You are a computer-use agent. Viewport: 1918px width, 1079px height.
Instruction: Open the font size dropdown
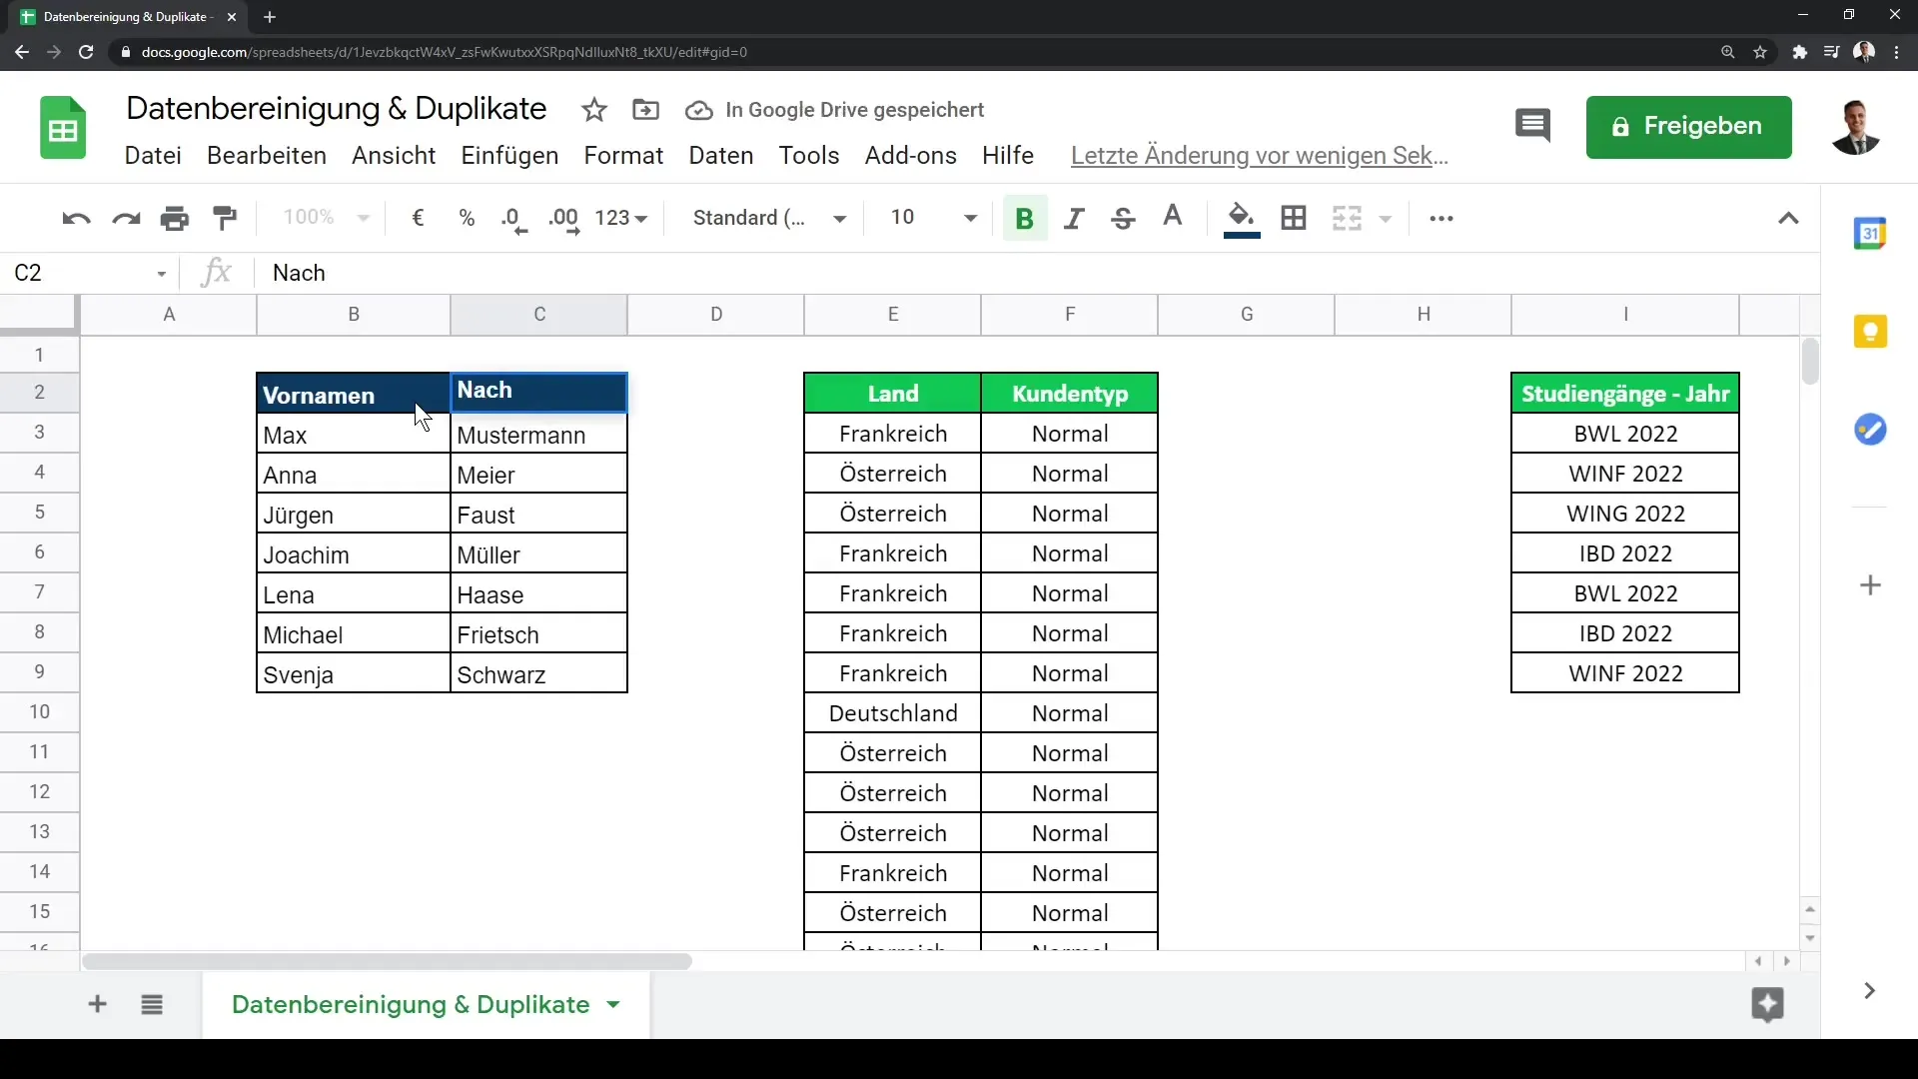[971, 218]
